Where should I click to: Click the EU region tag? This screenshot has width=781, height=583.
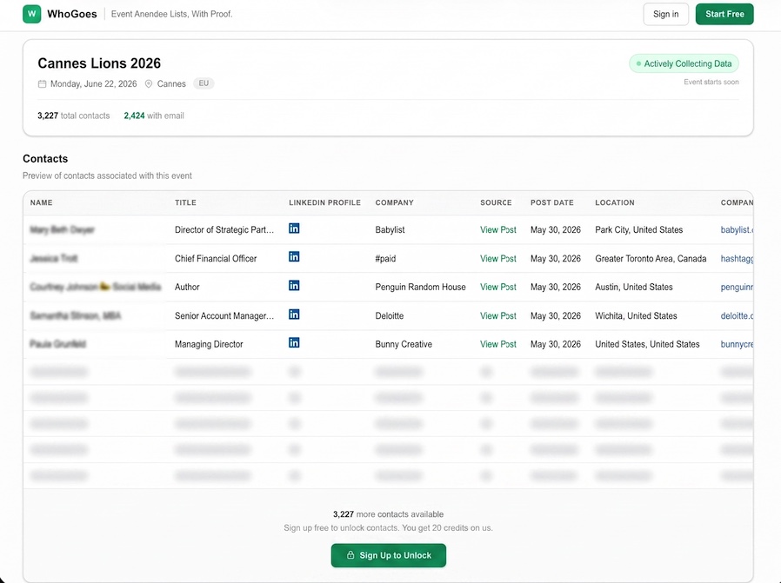tap(204, 83)
